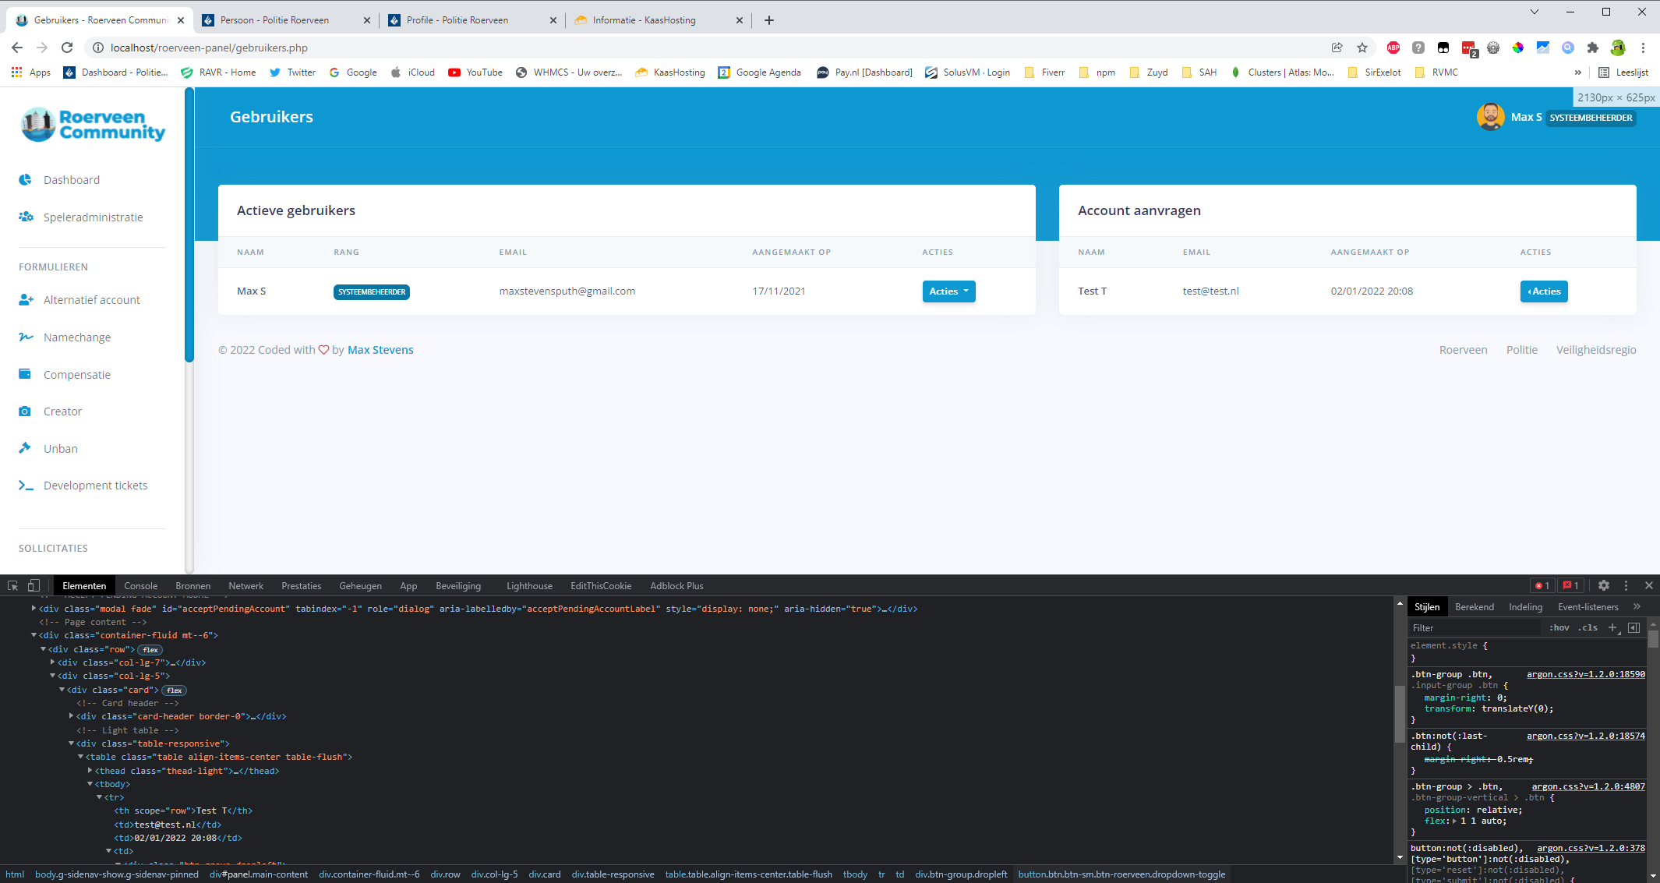
Task: Click the Alternatief account user-plus icon
Action: tap(26, 300)
